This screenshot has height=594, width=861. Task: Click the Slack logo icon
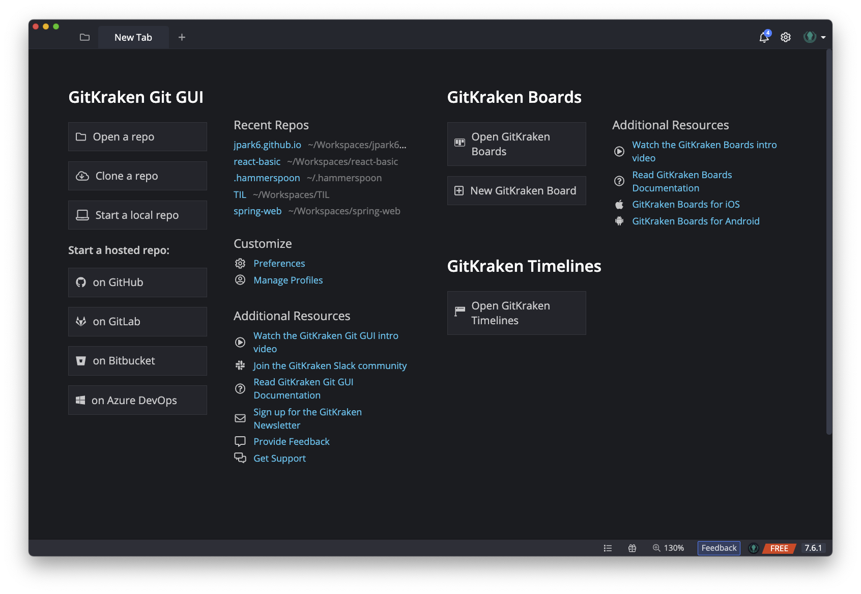(x=240, y=365)
